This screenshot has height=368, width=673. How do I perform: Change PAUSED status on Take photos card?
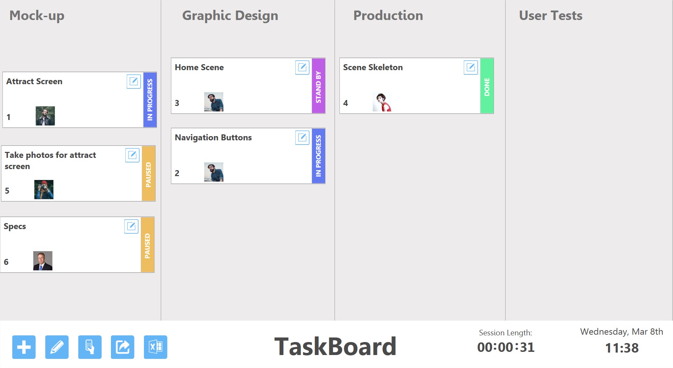[148, 173]
